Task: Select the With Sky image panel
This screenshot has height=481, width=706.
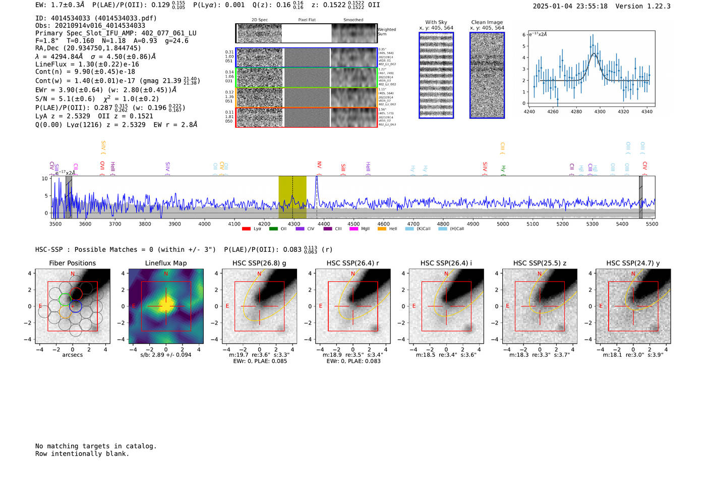Action: coord(436,75)
